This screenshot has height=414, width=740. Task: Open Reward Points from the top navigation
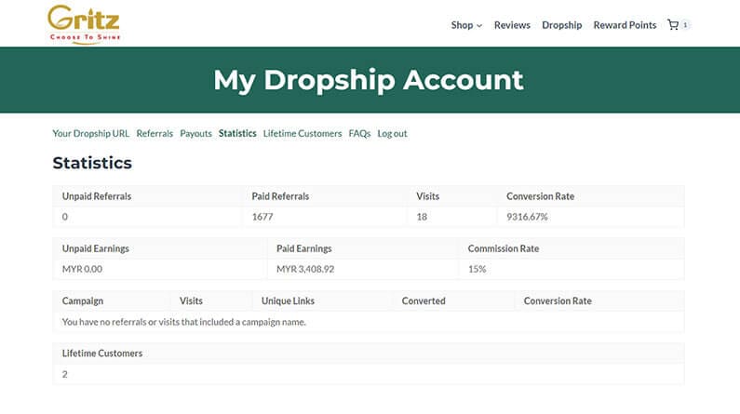pyautogui.click(x=625, y=25)
